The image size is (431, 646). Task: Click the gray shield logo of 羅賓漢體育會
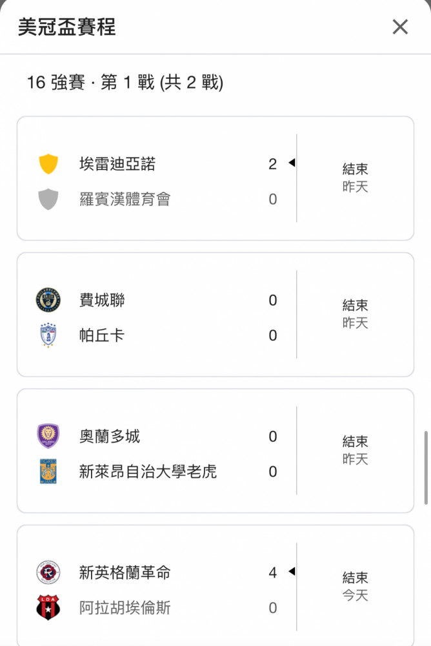pos(48,200)
